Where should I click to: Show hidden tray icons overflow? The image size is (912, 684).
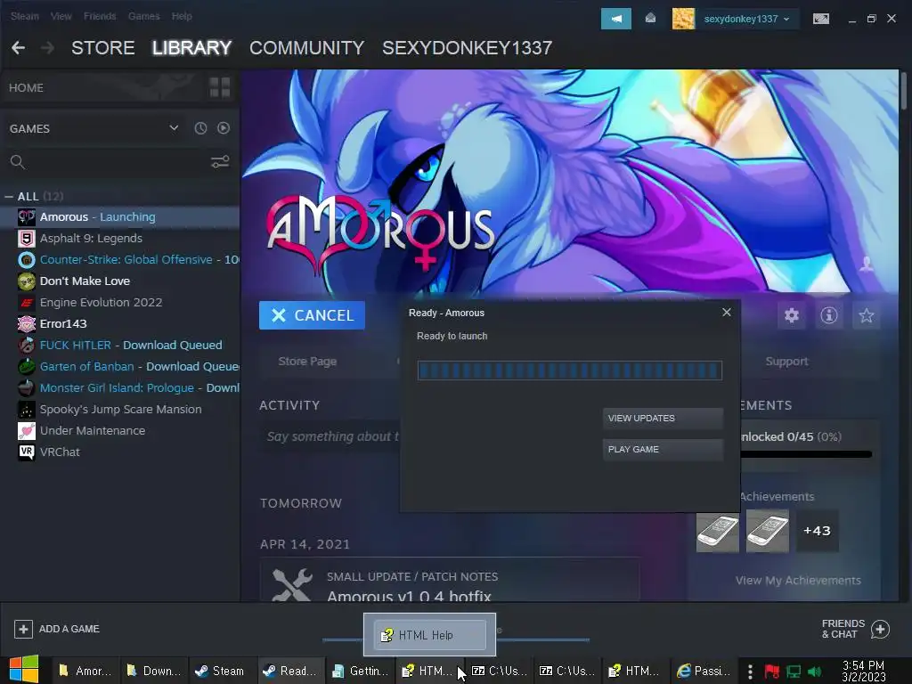750,672
